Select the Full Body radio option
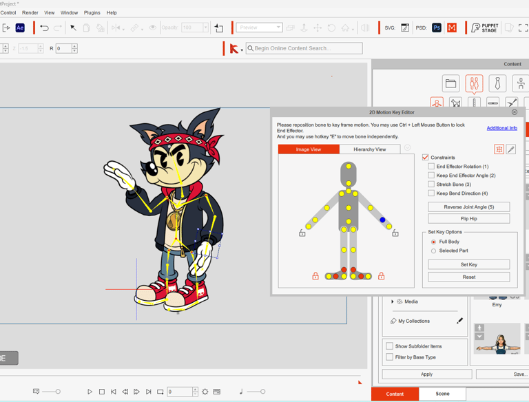 coord(433,242)
